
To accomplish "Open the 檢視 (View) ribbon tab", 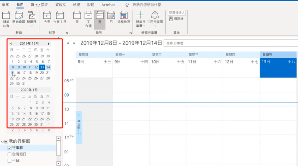I will pos(76,5).
